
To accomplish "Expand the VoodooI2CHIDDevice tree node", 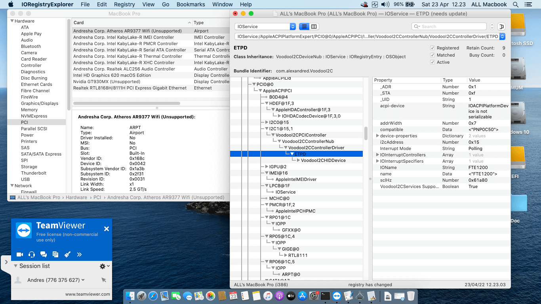I will pos(298,160).
